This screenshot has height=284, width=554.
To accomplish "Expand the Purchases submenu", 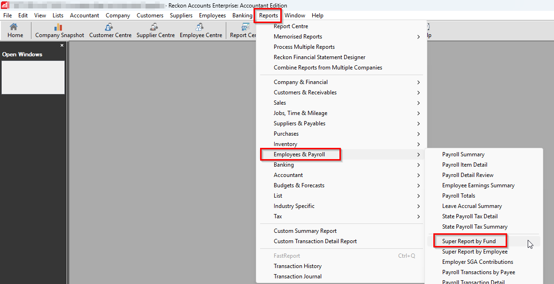I will (341, 133).
